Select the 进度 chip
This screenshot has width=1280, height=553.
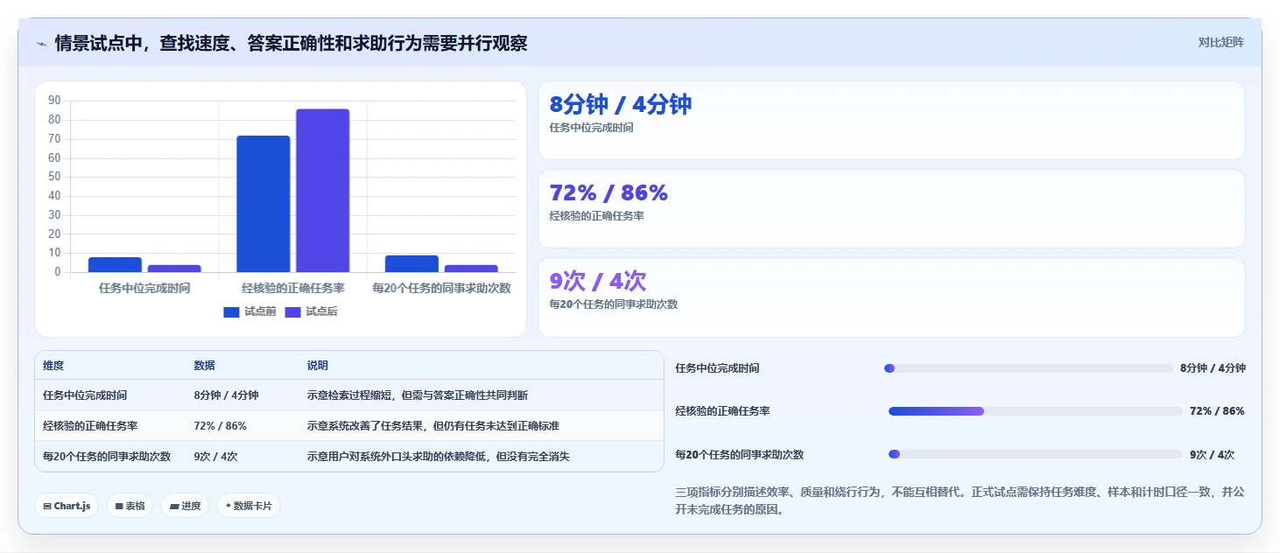(x=185, y=506)
